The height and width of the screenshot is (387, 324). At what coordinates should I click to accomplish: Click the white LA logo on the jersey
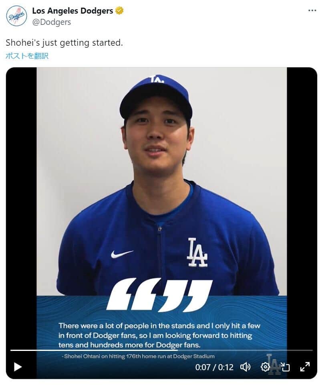click(197, 252)
